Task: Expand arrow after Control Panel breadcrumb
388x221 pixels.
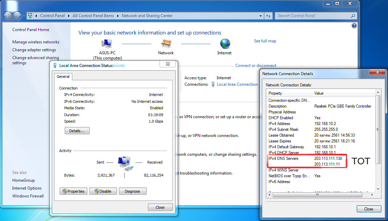Action: pyautogui.click(x=69, y=16)
